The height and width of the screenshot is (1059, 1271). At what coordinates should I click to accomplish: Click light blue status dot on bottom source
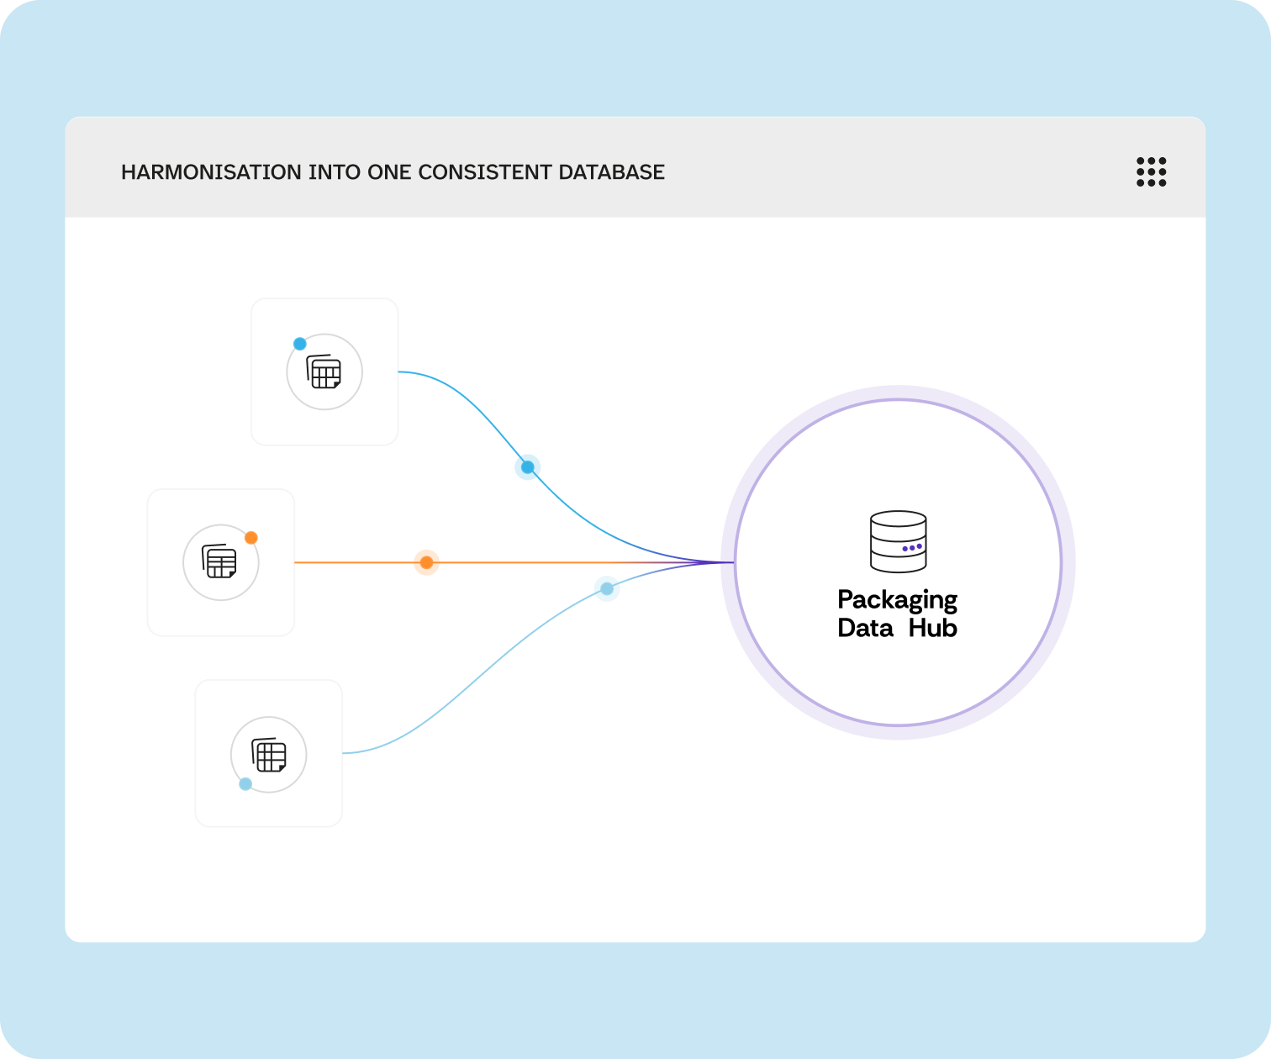coord(245,784)
